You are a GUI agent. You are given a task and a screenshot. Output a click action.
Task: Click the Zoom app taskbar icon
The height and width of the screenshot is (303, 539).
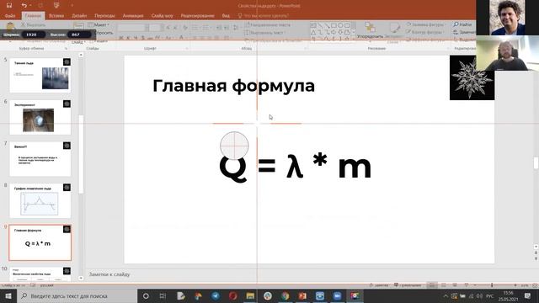pos(337,295)
